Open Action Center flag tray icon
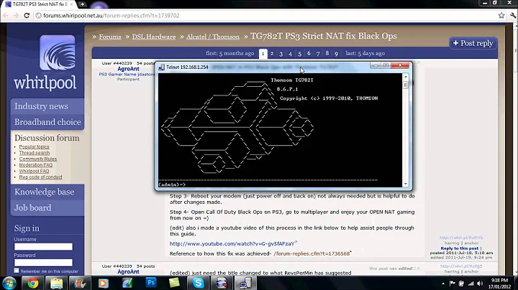The width and height of the screenshot is (518, 290). tap(453, 284)
